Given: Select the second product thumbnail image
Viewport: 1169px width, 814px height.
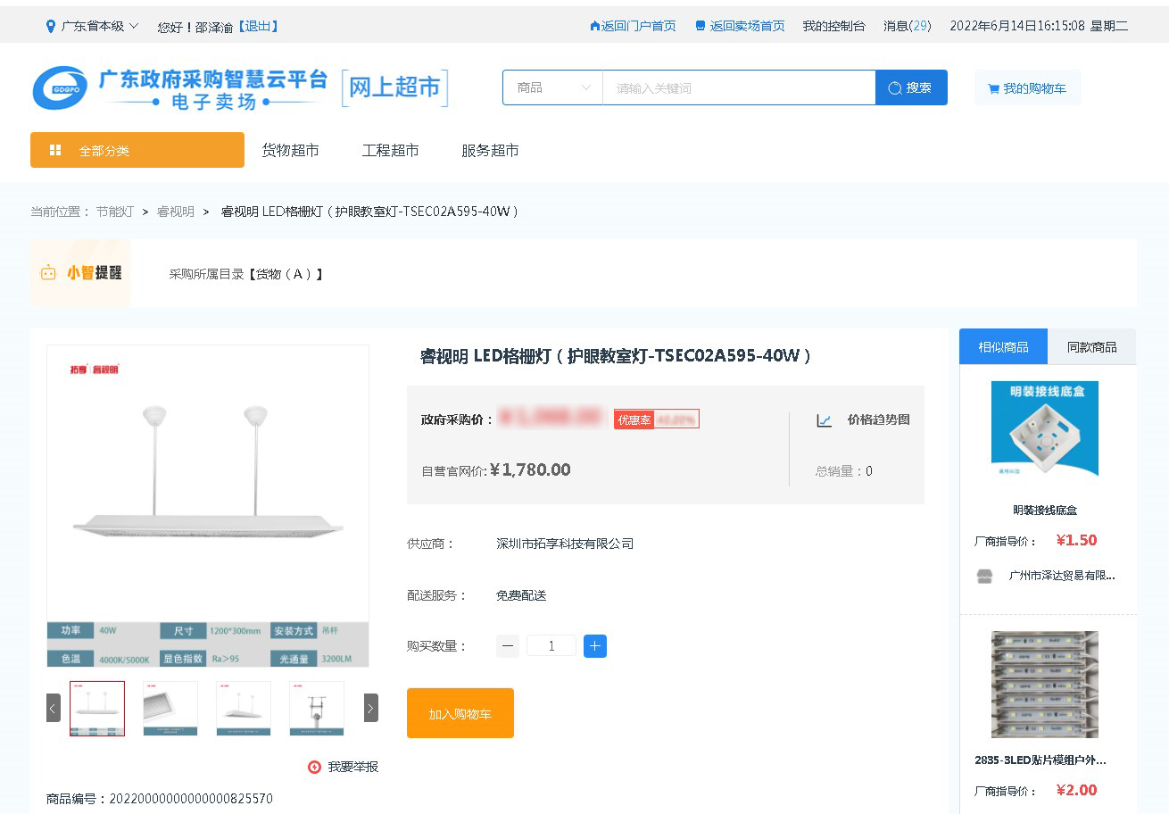Looking at the screenshot, I should [170, 708].
